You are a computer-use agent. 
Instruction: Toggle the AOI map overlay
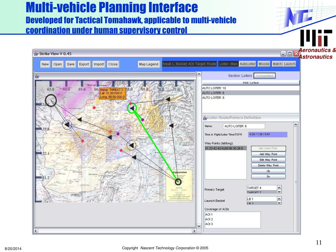(x=191, y=64)
